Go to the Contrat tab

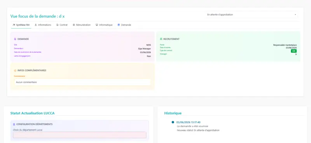(62, 25)
